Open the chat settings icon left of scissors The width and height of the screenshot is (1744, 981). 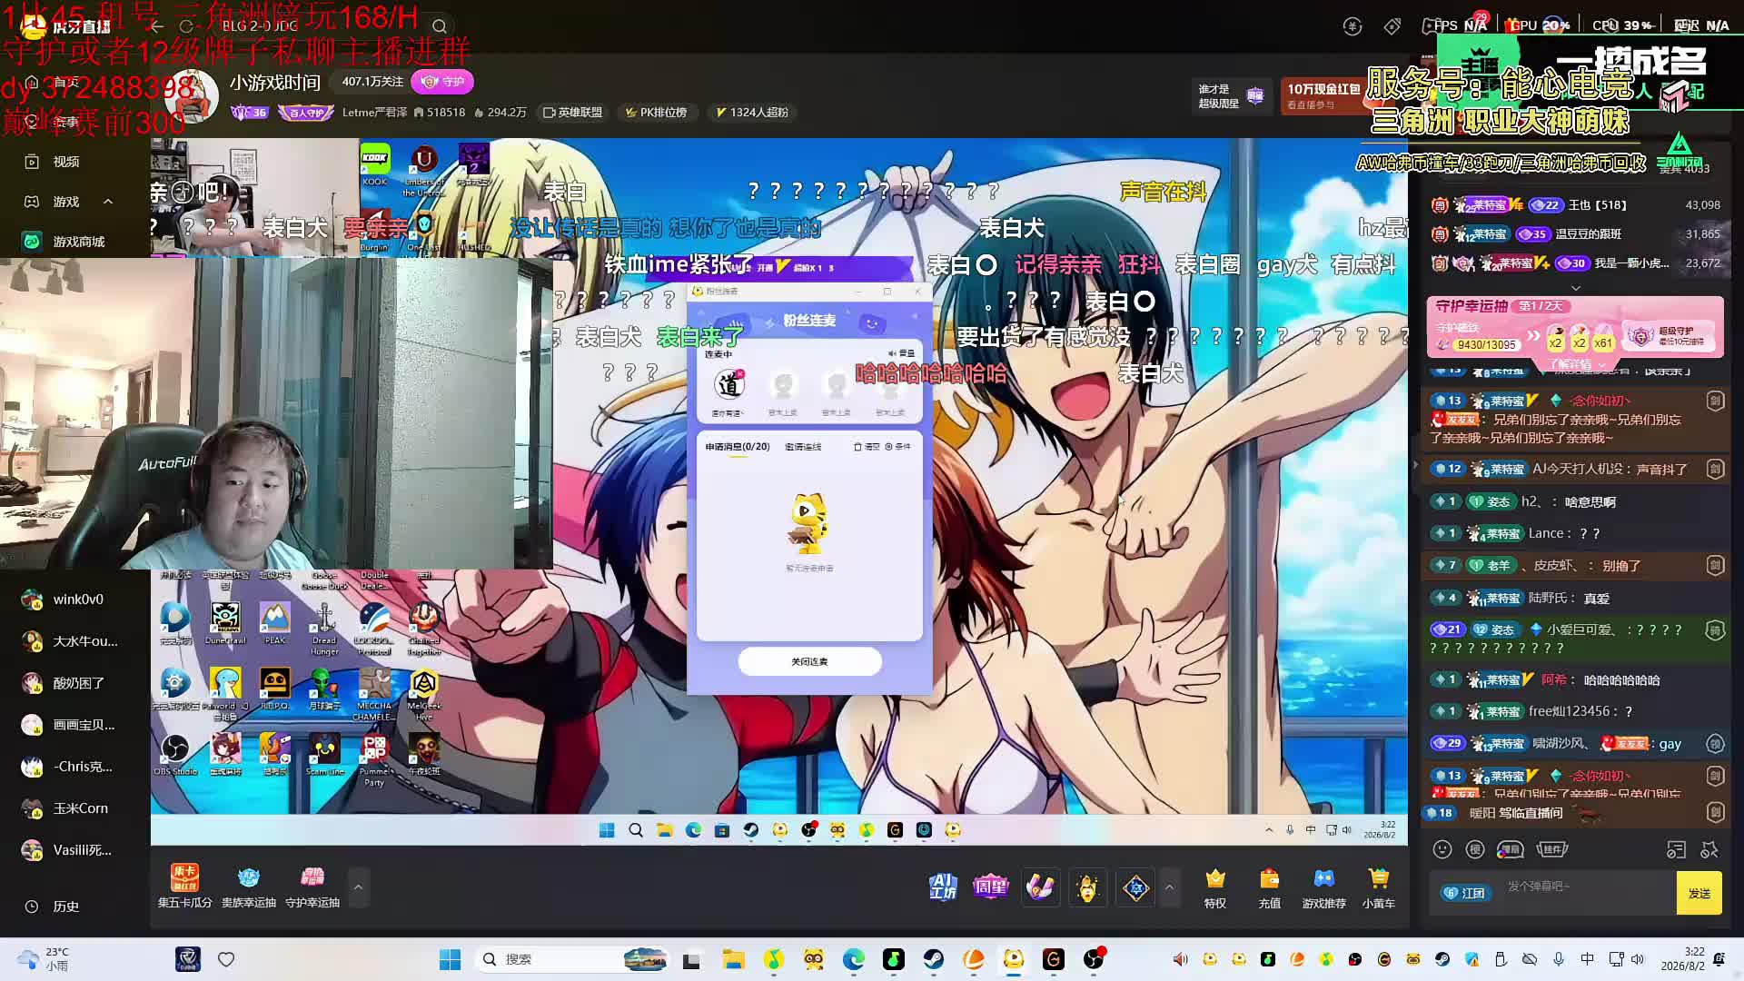1676,849
